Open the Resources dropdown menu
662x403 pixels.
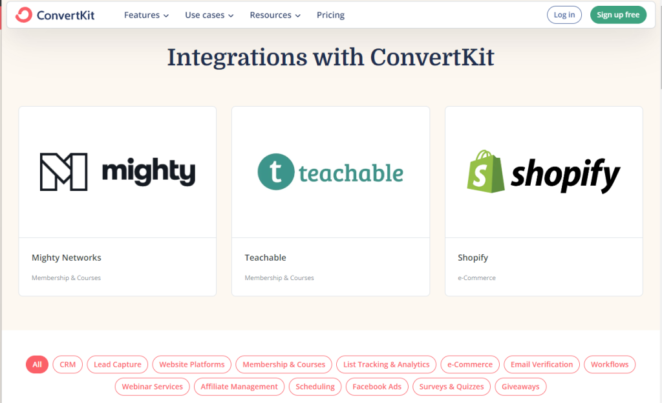(x=275, y=15)
